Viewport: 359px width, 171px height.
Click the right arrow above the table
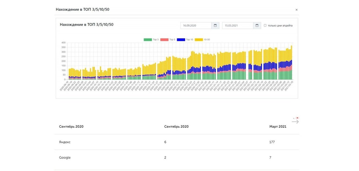pos(295,122)
